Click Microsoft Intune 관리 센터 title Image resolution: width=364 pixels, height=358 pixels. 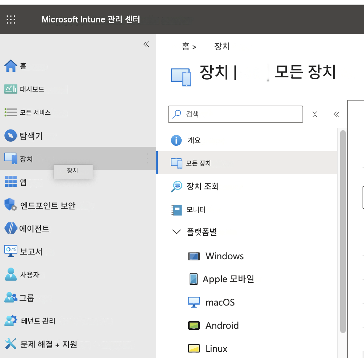tap(91, 20)
